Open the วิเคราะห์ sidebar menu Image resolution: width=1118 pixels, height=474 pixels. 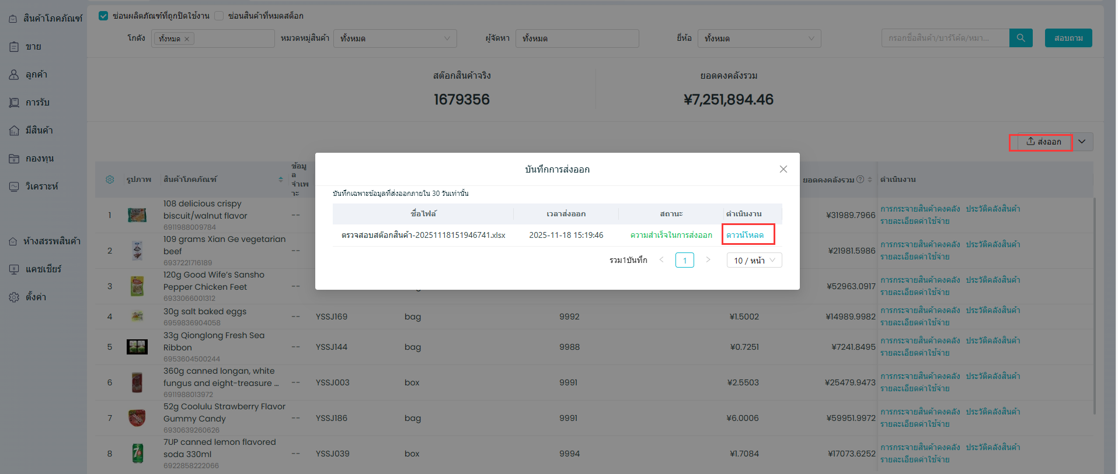(41, 187)
